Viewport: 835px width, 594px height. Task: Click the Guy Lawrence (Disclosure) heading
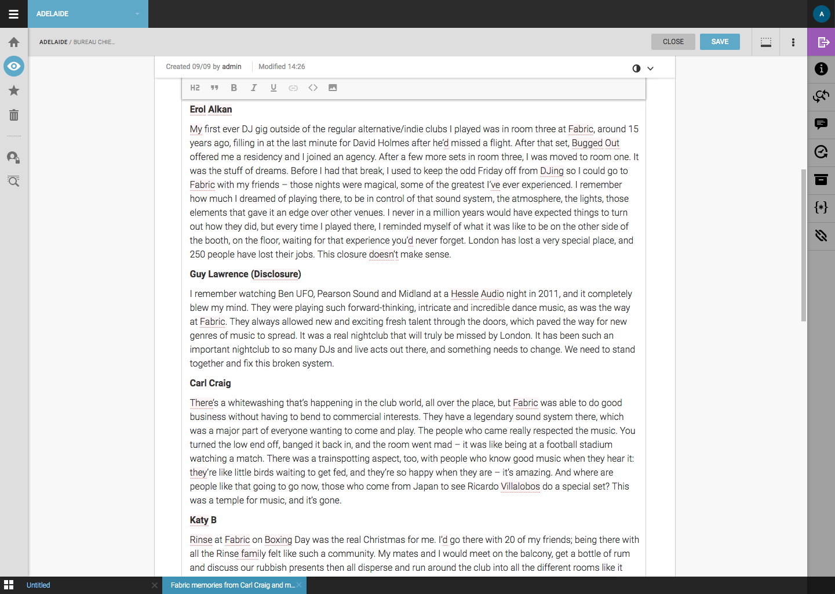[245, 274]
